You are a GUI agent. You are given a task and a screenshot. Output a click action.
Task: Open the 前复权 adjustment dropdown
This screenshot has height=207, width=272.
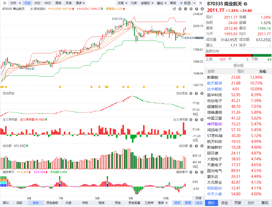[x=147, y=3]
